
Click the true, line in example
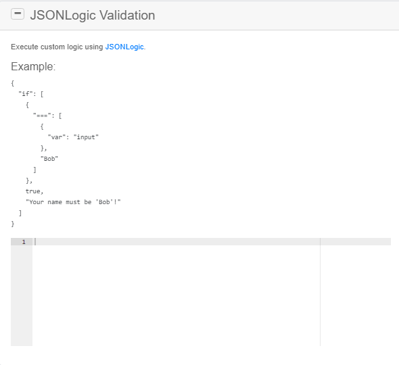[x=34, y=191]
